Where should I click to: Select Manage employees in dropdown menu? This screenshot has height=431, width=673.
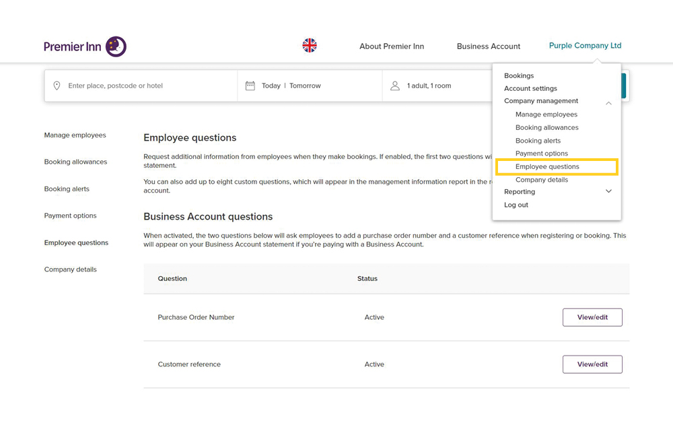[x=546, y=114]
